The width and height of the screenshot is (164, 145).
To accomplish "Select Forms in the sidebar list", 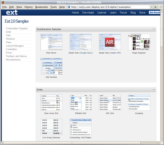I will click(9, 53).
